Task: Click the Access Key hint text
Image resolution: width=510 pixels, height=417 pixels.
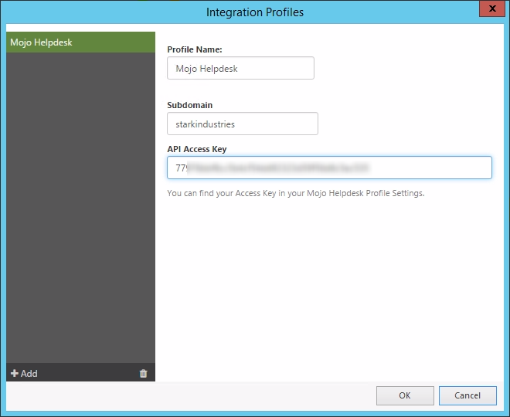Action: click(x=295, y=193)
